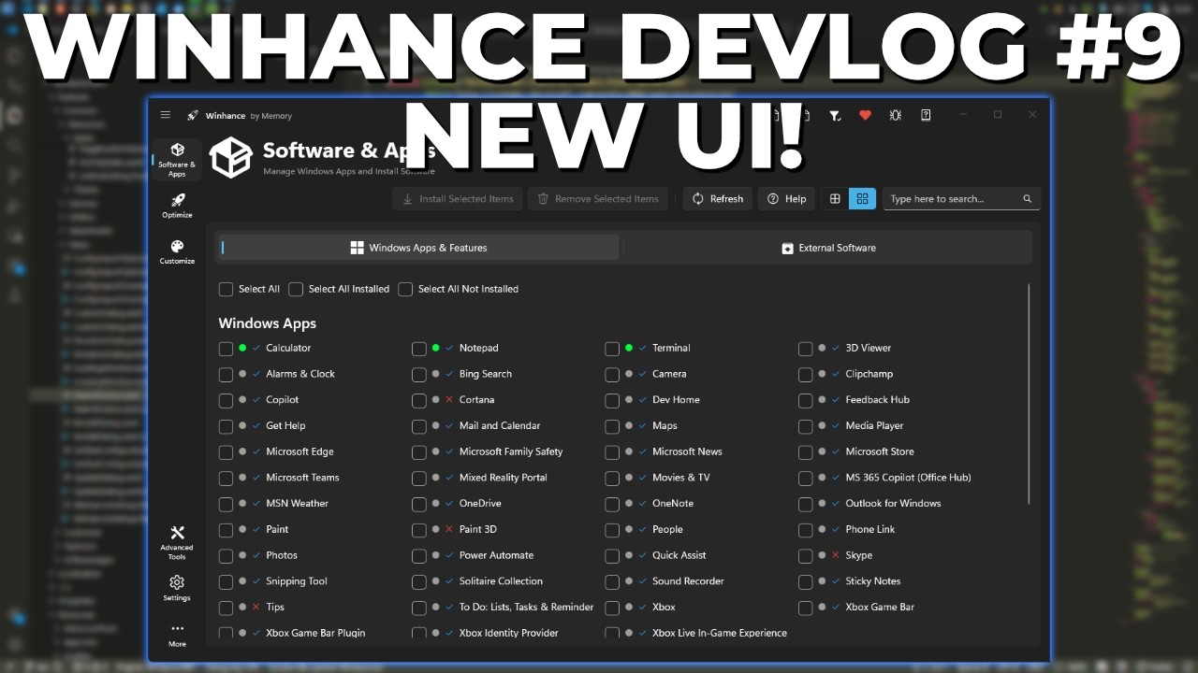Image resolution: width=1198 pixels, height=673 pixels.
Task: Click the search magnifier icon
Action: 1027,199
